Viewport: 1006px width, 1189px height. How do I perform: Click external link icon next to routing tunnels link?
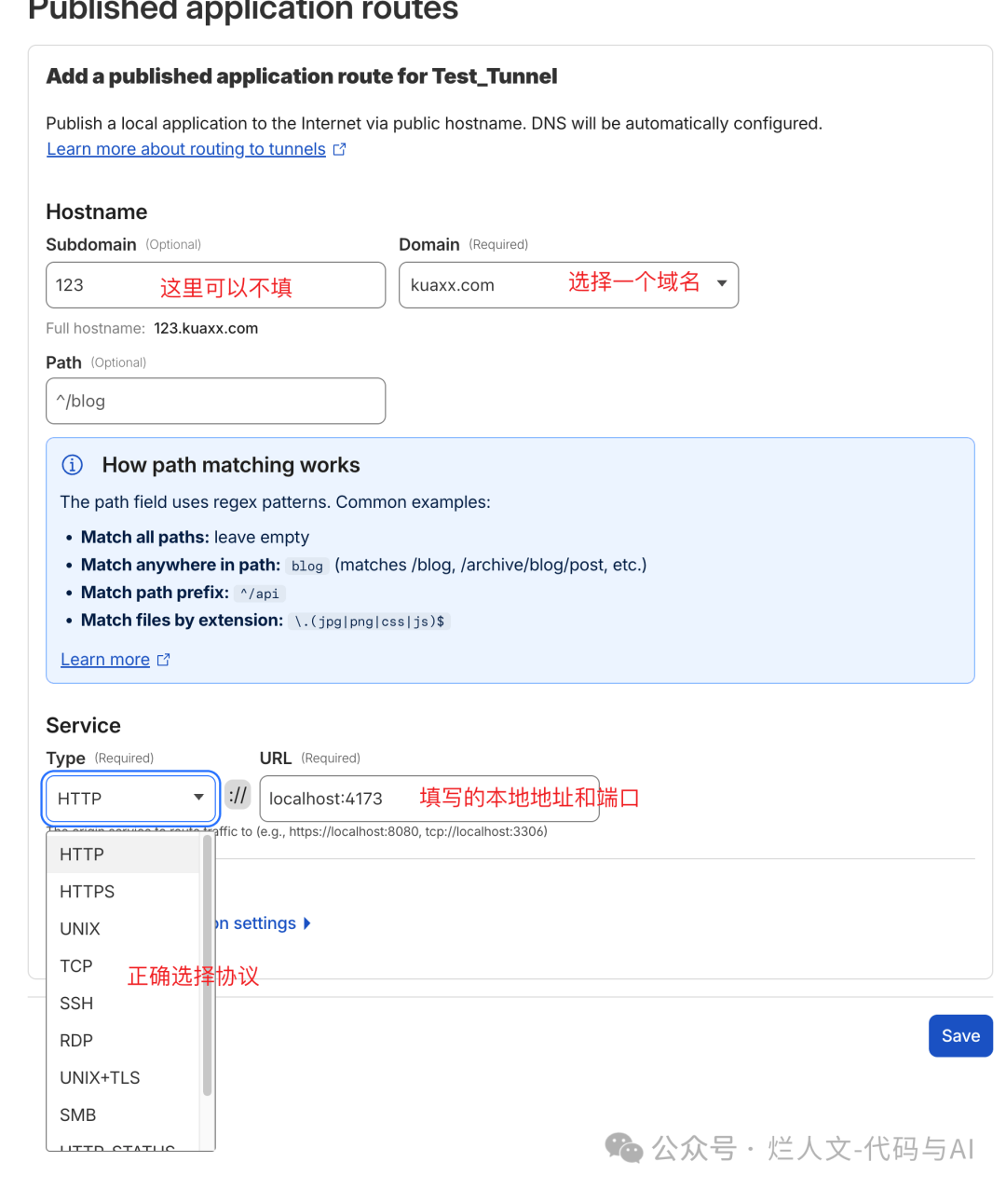pyautogui.click(x=340, y=149)
